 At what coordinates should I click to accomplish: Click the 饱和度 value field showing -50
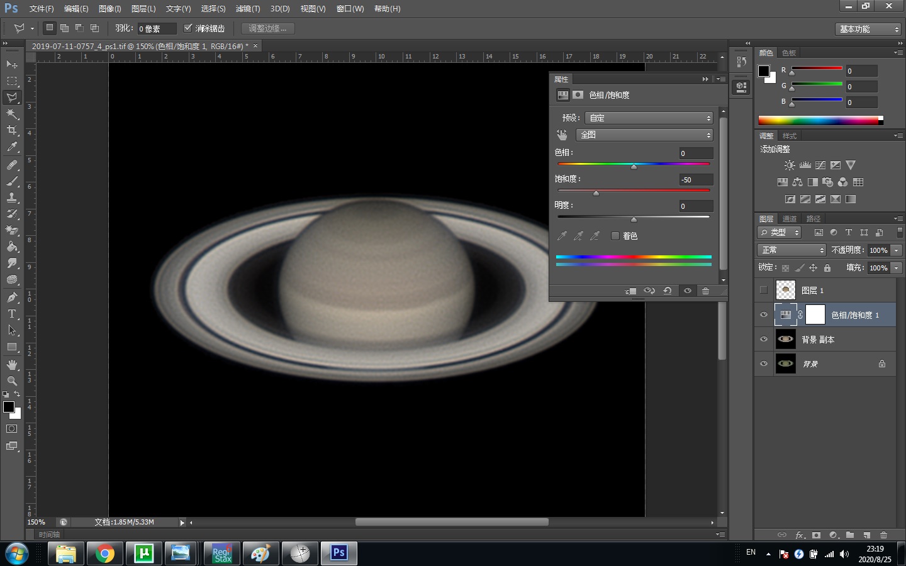pyautogui.click(x=696, y=180)
